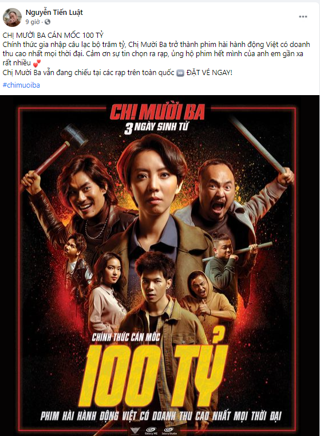Viewport: 320px width, 436px height.
Task: Click the two hearts emoji in post
Action: tap(37, 64)
